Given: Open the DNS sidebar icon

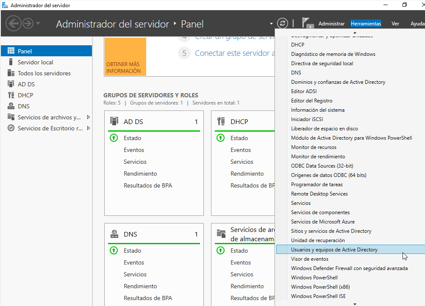Looking at the screenshot, I should [x=11, y=106].
